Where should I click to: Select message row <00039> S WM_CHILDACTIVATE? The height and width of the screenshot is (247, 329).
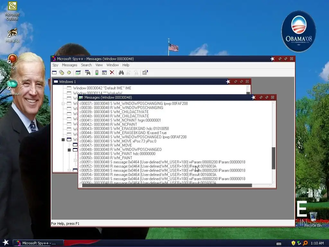tap(114, 112)
